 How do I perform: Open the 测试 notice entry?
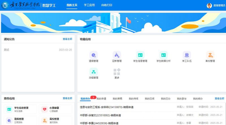(6, 50)
